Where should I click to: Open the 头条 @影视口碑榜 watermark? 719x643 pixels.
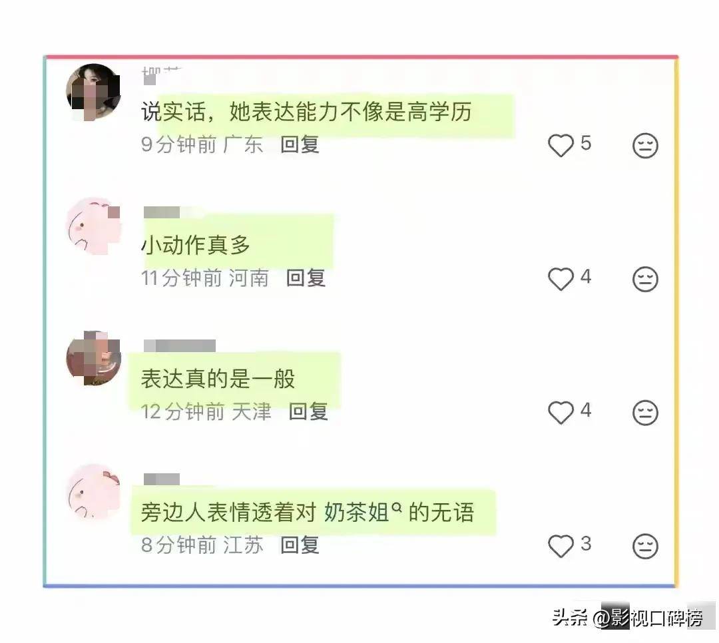[x=627, y=618]
